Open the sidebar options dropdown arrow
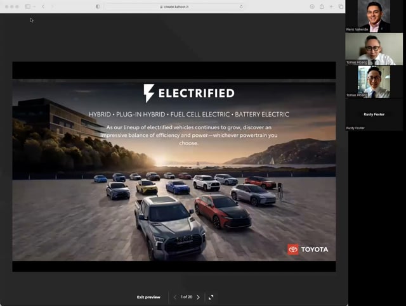Screen dimensions: 406x306 click(x=34, y=6)
